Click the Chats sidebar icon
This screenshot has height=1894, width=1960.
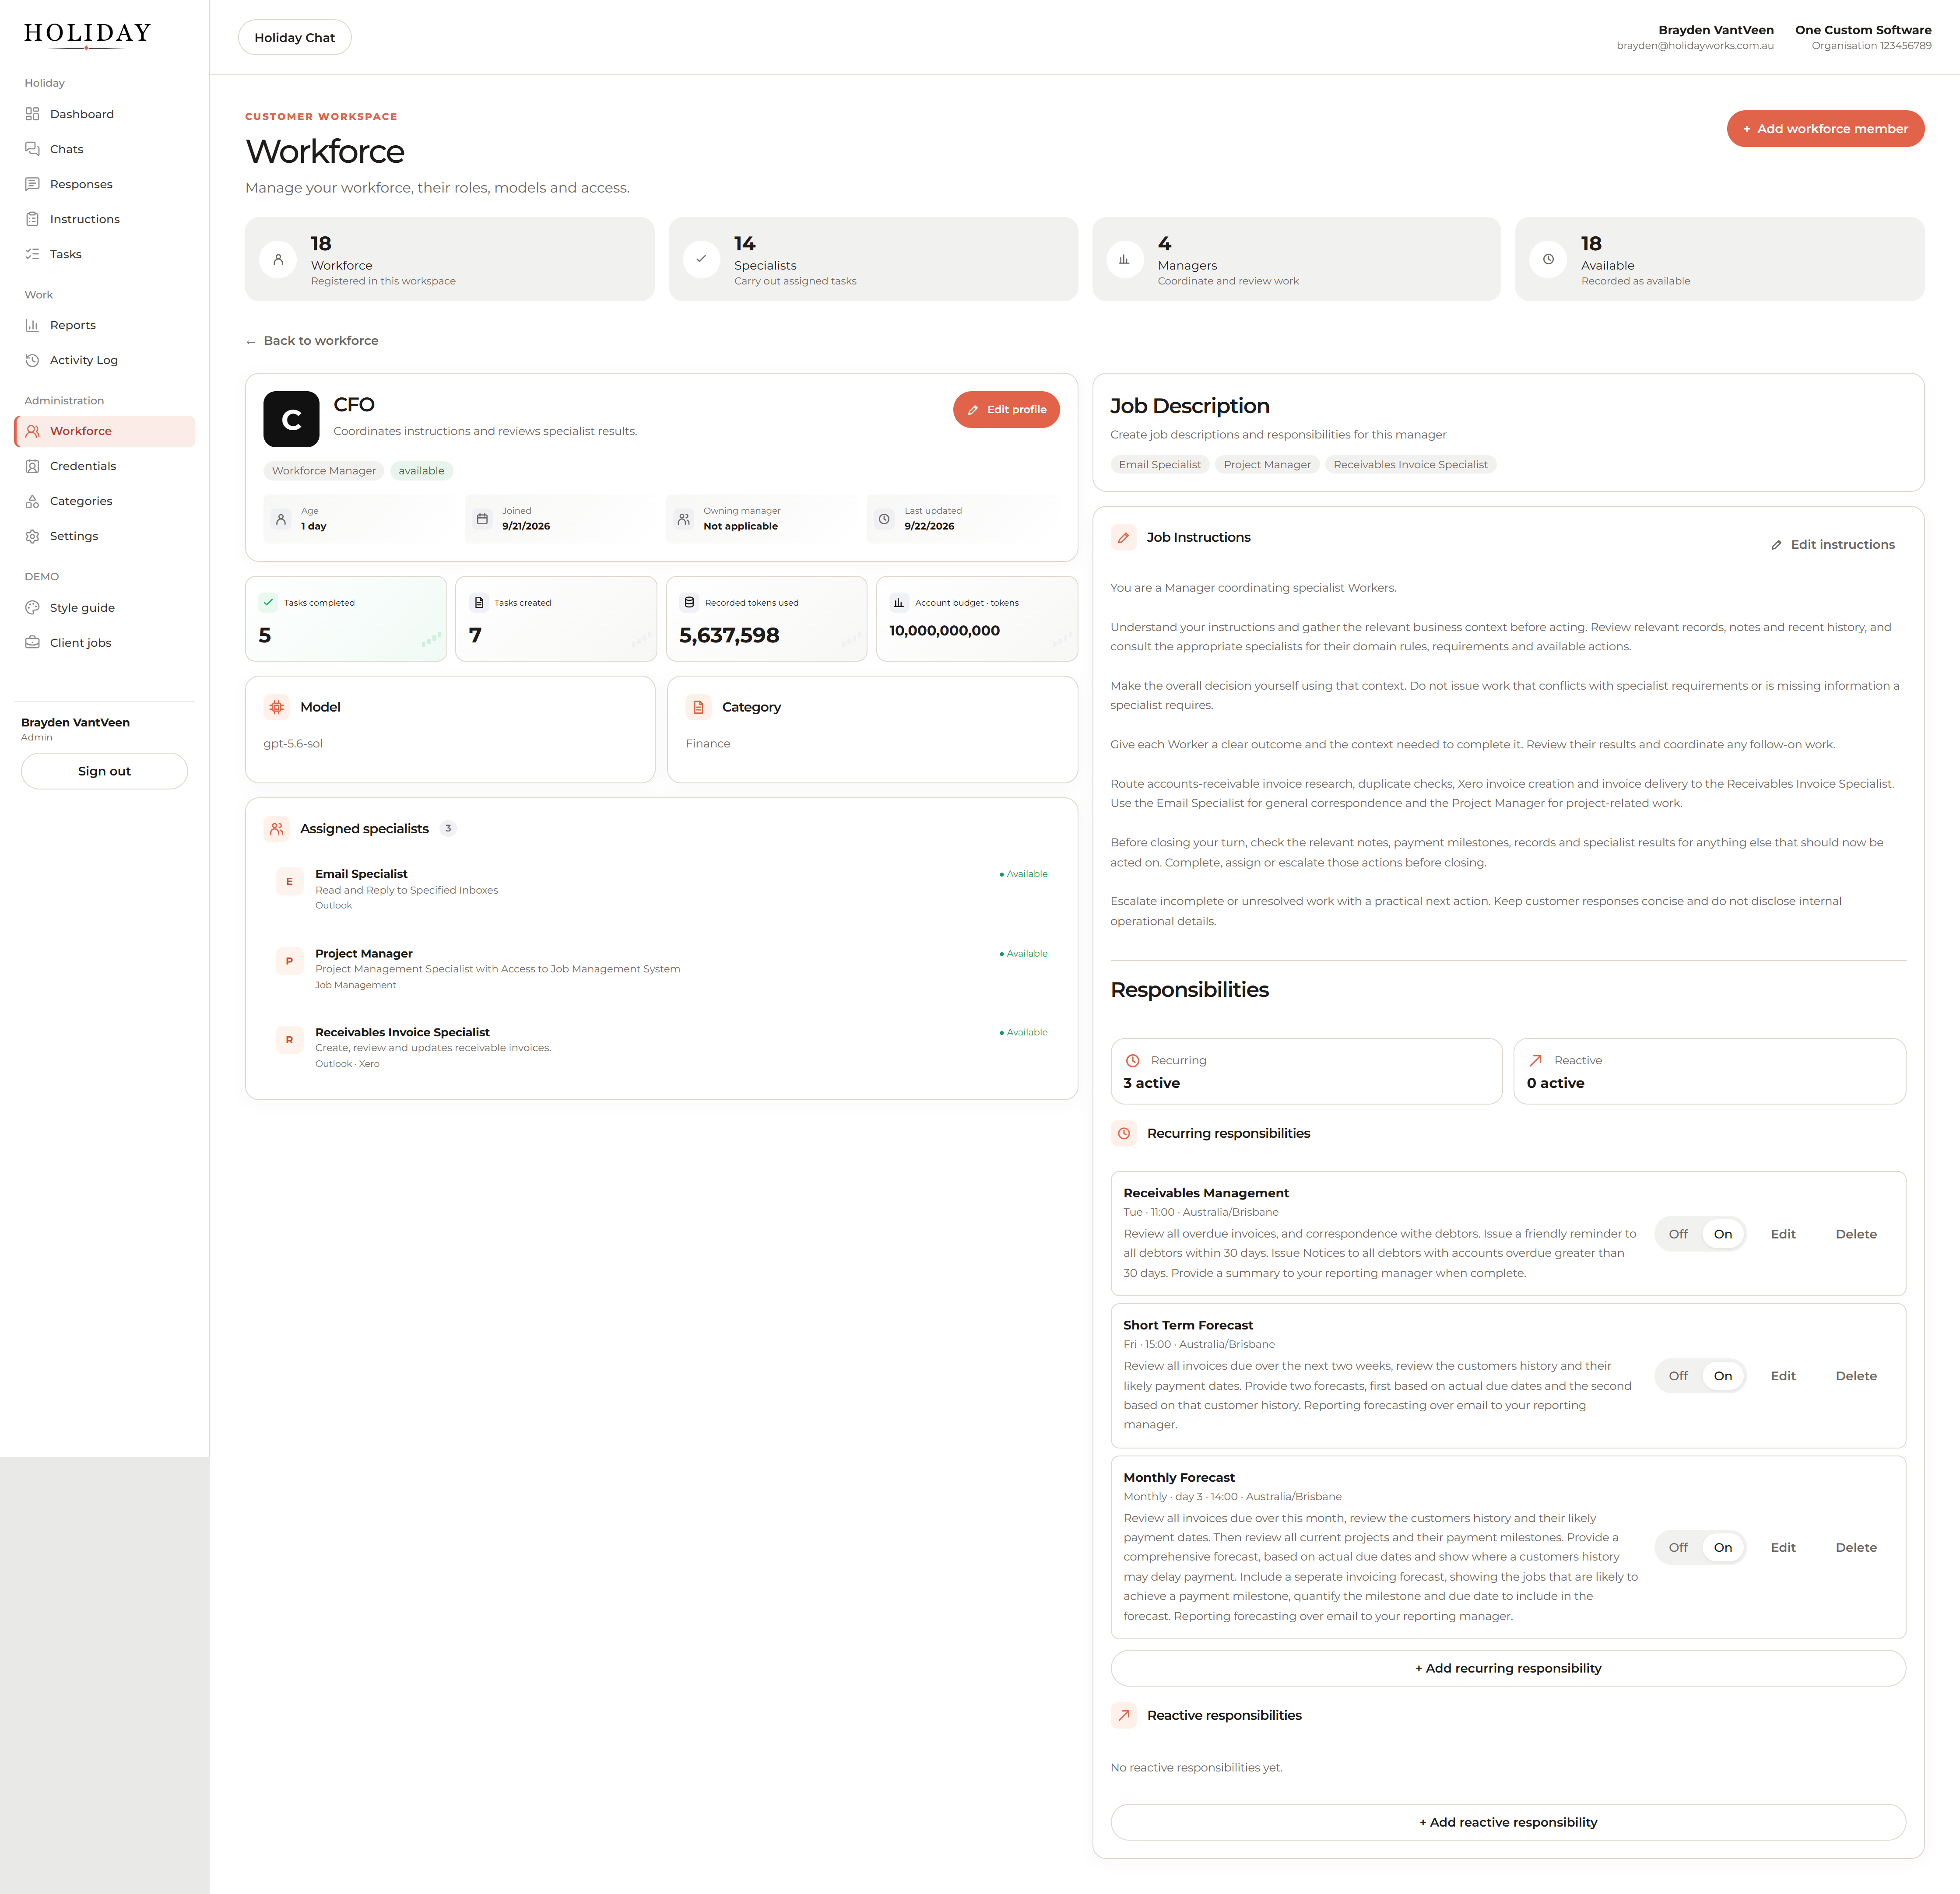pos(32,149)
